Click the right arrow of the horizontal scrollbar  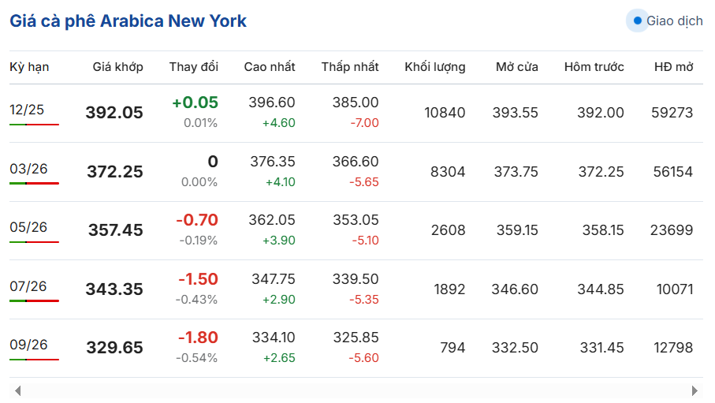(695, 390)
